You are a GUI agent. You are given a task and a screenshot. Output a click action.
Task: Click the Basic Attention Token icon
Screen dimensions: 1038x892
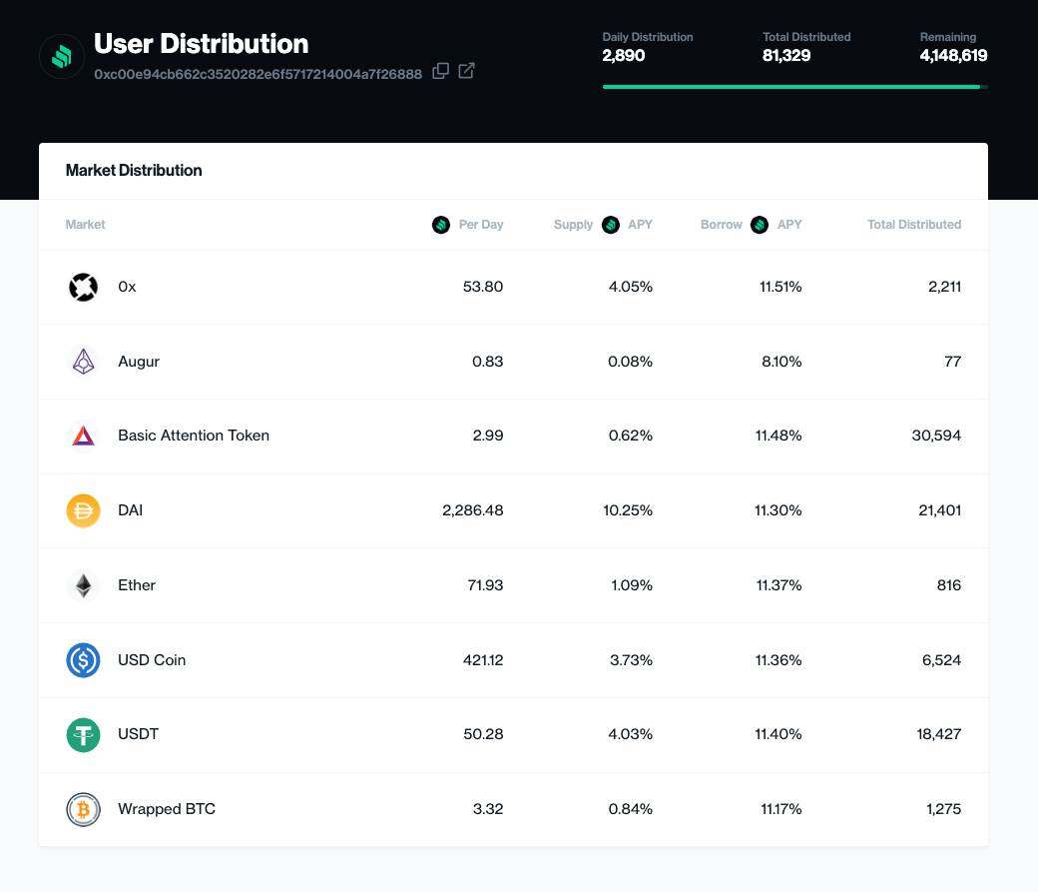coord(83,436)
